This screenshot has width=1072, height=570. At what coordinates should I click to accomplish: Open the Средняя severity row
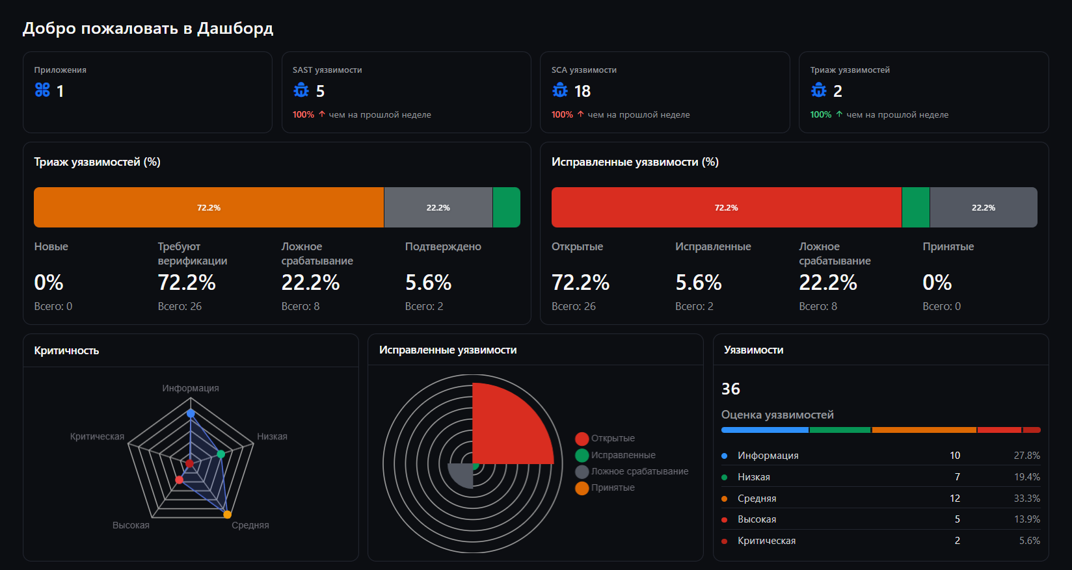click(881, 499)
